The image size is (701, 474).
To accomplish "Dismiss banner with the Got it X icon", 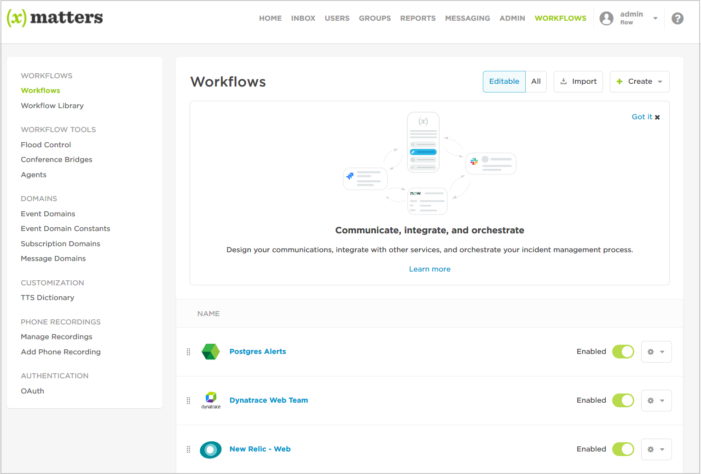I will pos(657,117).
